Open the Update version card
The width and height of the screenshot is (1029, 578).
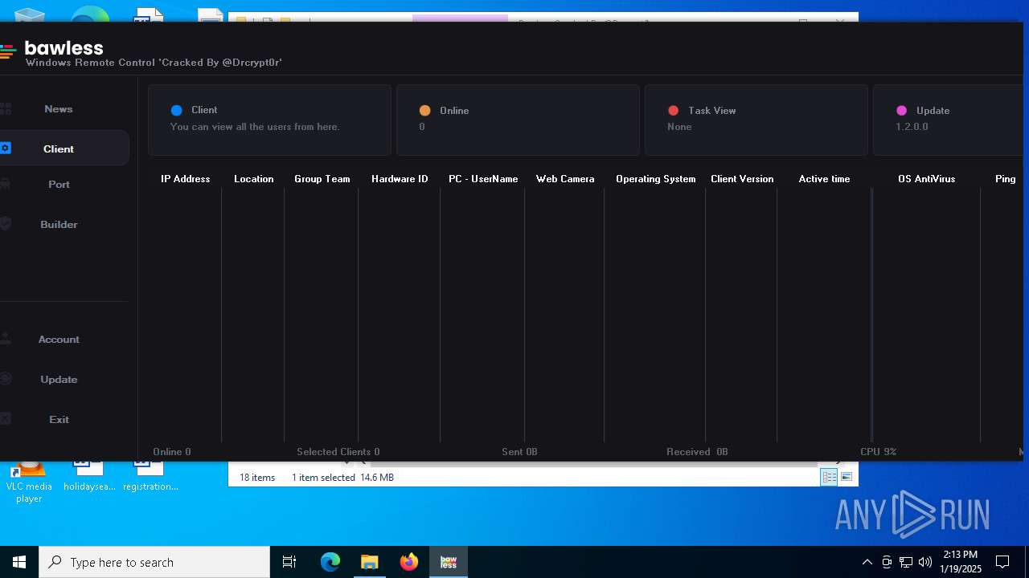(x=948, y=120)
